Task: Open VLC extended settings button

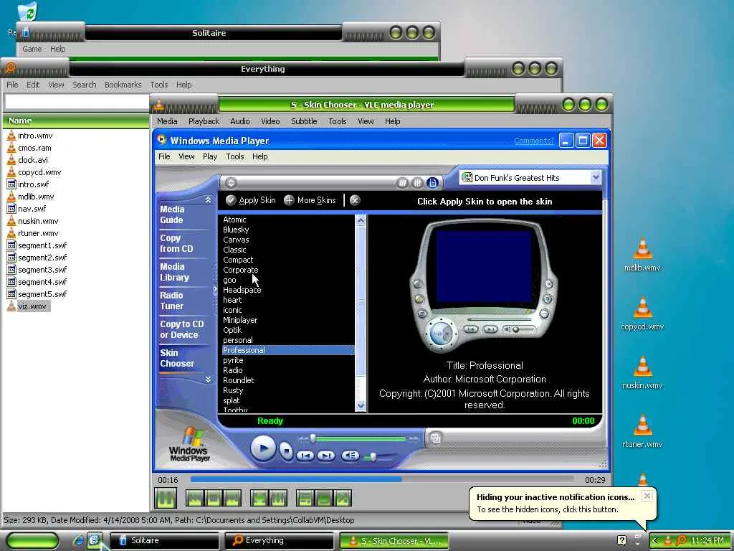Action: (277, 498)
